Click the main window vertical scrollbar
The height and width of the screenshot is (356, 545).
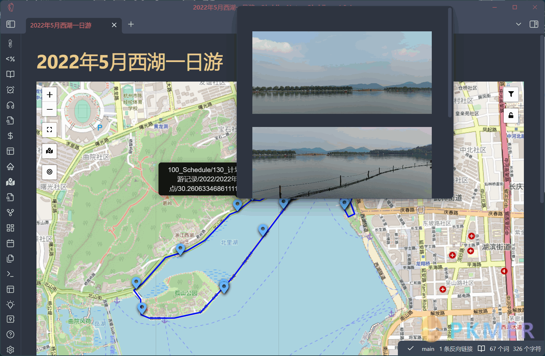click(x=542, y=118)
